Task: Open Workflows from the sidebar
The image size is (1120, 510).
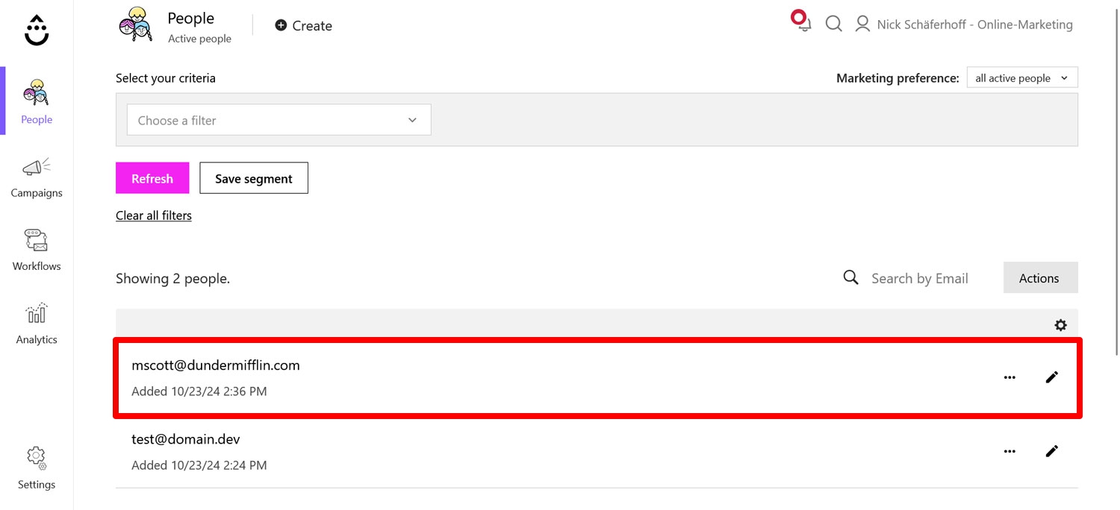Action: [x=37, y=251]
